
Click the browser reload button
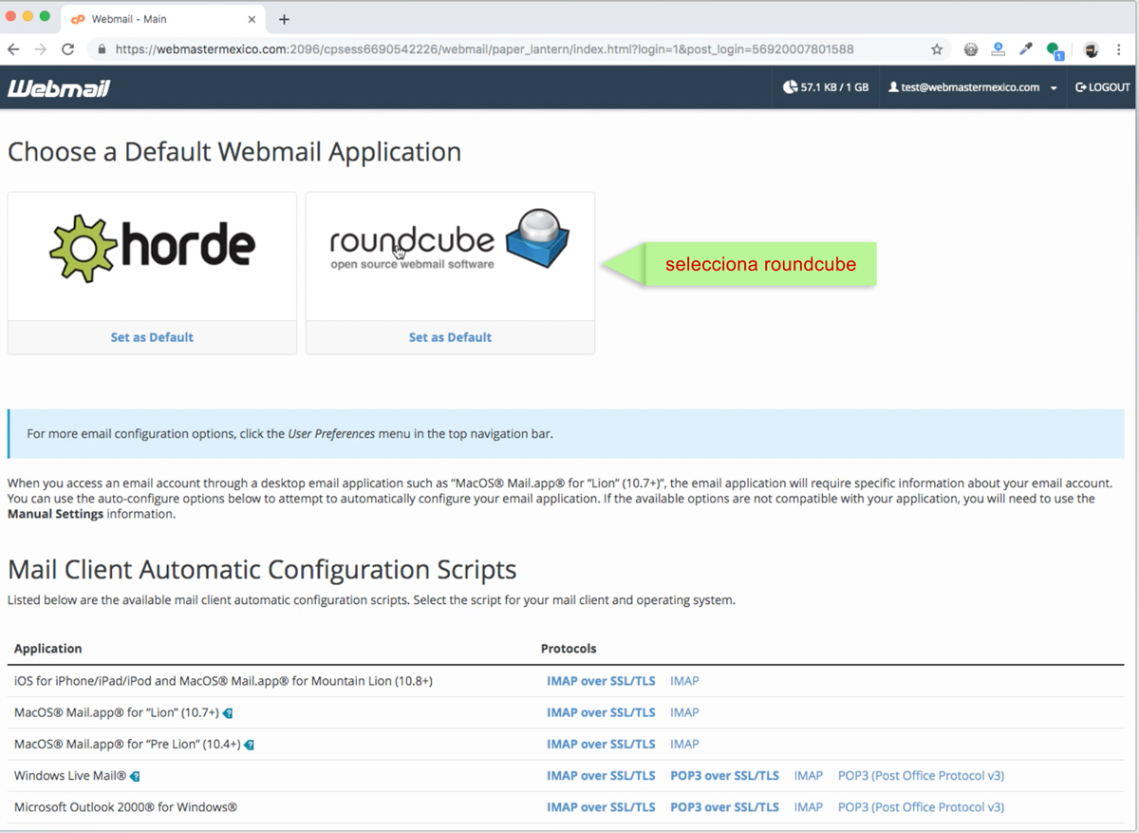(x=67, y=49)
